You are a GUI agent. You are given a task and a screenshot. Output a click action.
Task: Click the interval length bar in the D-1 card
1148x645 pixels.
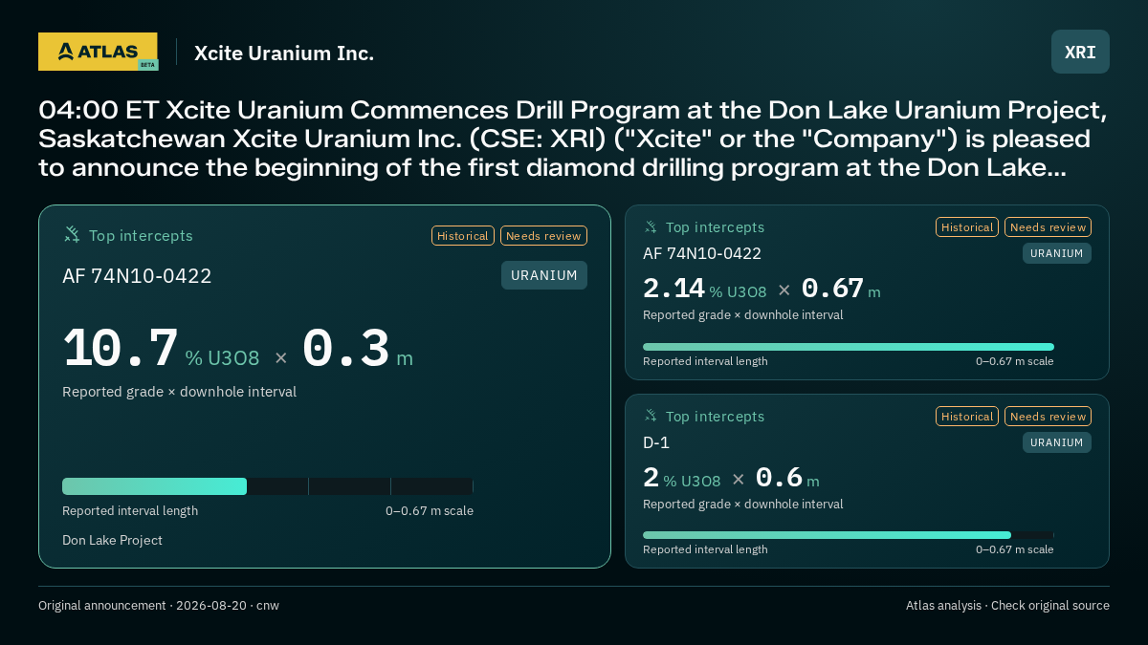[x=849, y=535]
